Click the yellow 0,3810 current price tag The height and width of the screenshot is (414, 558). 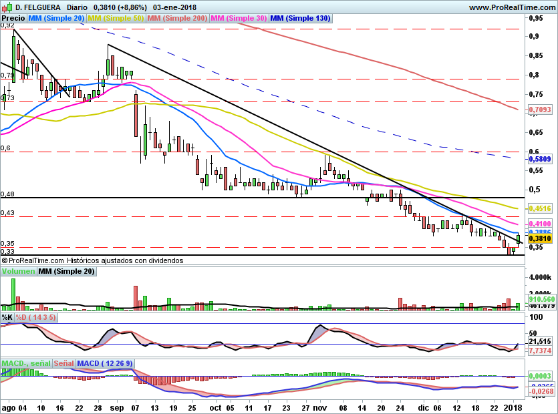click(x=539, y=238)
